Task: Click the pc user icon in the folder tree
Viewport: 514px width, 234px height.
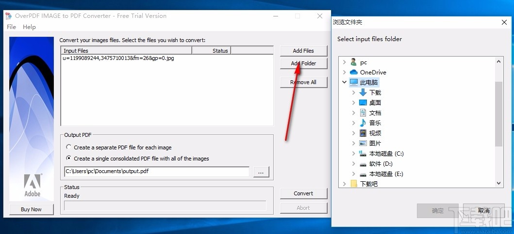Action: click(353, 62)
